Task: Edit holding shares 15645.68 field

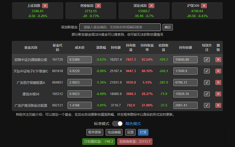Action: (x=185, y=60)
